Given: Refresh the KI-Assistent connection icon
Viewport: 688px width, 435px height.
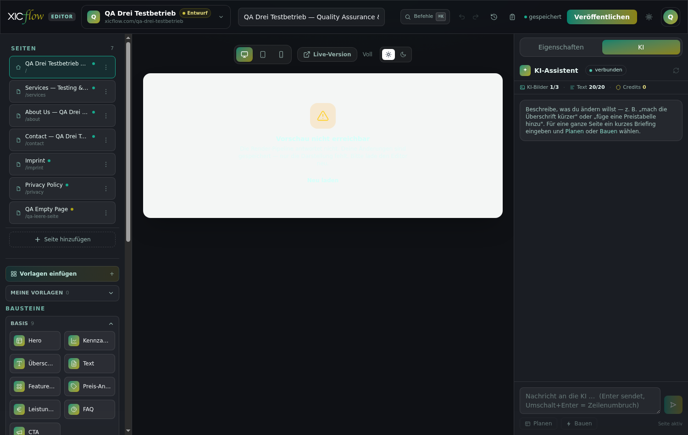Looking at the screenshot, I should [676, 71].
